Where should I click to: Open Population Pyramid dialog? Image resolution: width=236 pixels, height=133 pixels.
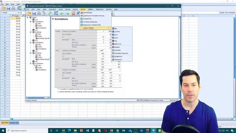[122, 53]
